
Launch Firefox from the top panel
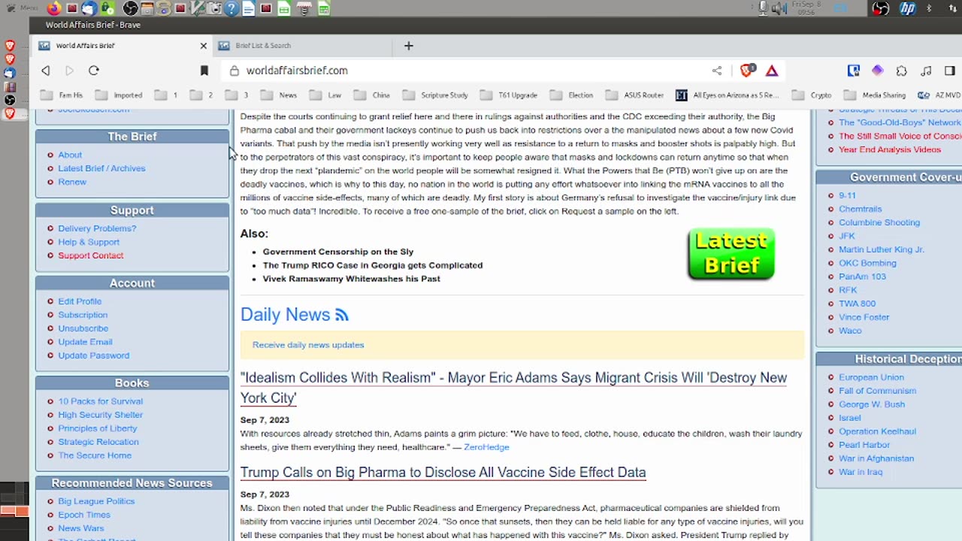[x=54, y=8]
